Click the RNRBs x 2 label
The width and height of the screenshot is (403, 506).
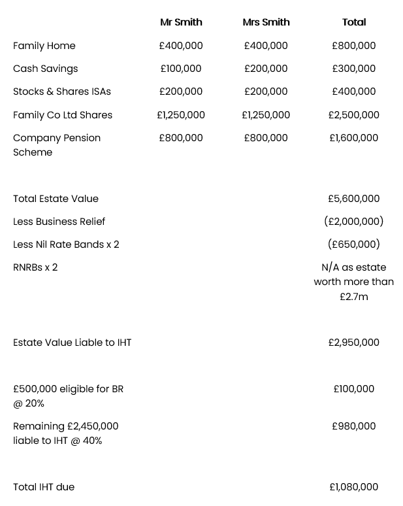point(35,267)
